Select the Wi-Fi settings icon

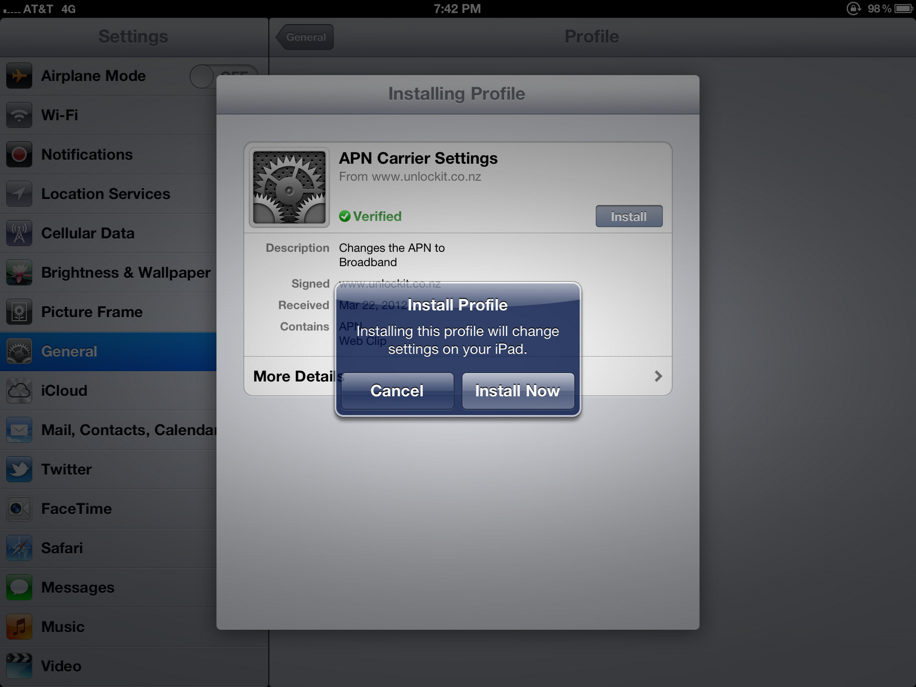pos(19,115)
